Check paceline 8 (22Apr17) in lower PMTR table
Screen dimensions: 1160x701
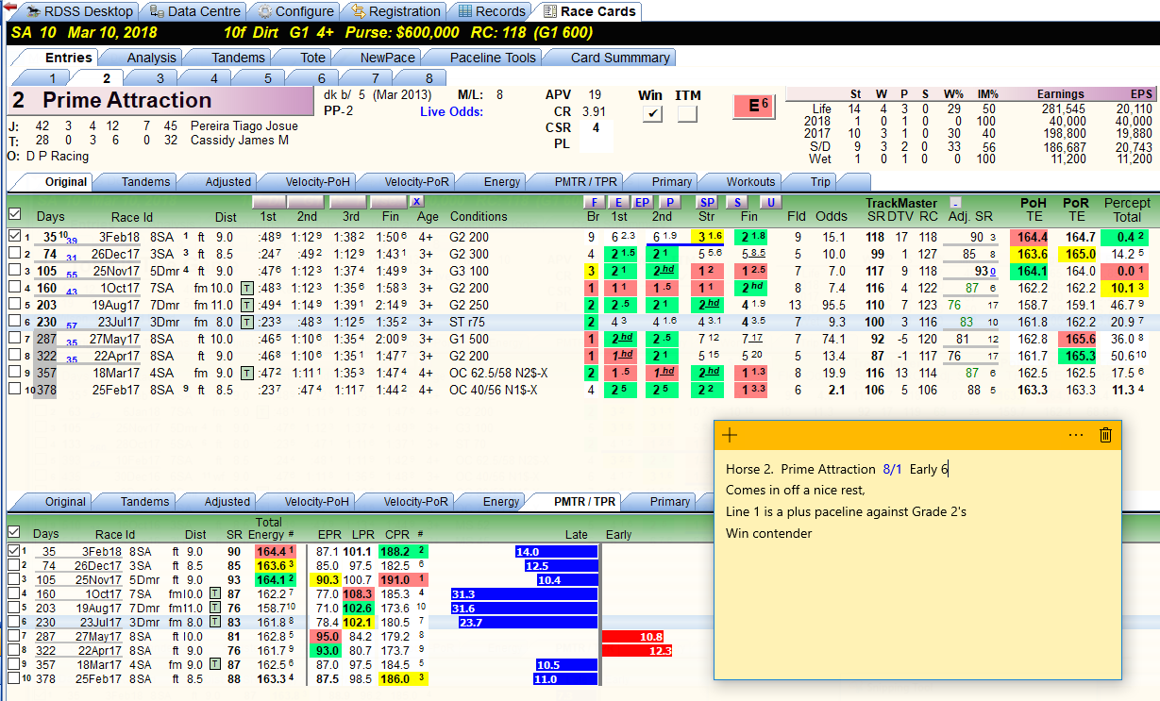point(13,650)
